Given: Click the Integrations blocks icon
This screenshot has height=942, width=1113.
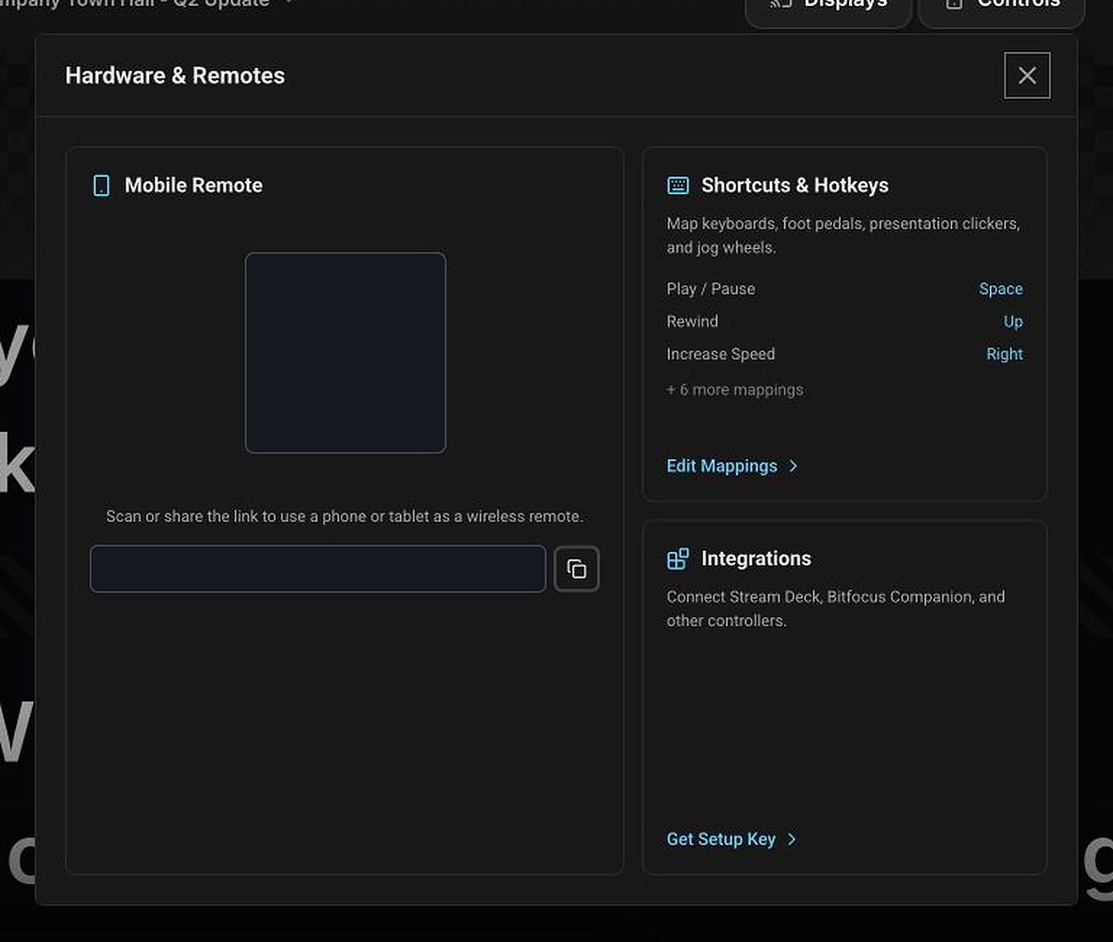Looking at the screenshot, I should pos(678,559).
